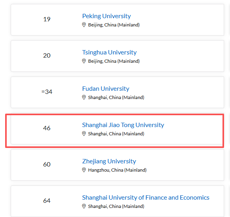
Task: Open Shanghai University of Finance and Economics
Action: (x=146, y=198)
